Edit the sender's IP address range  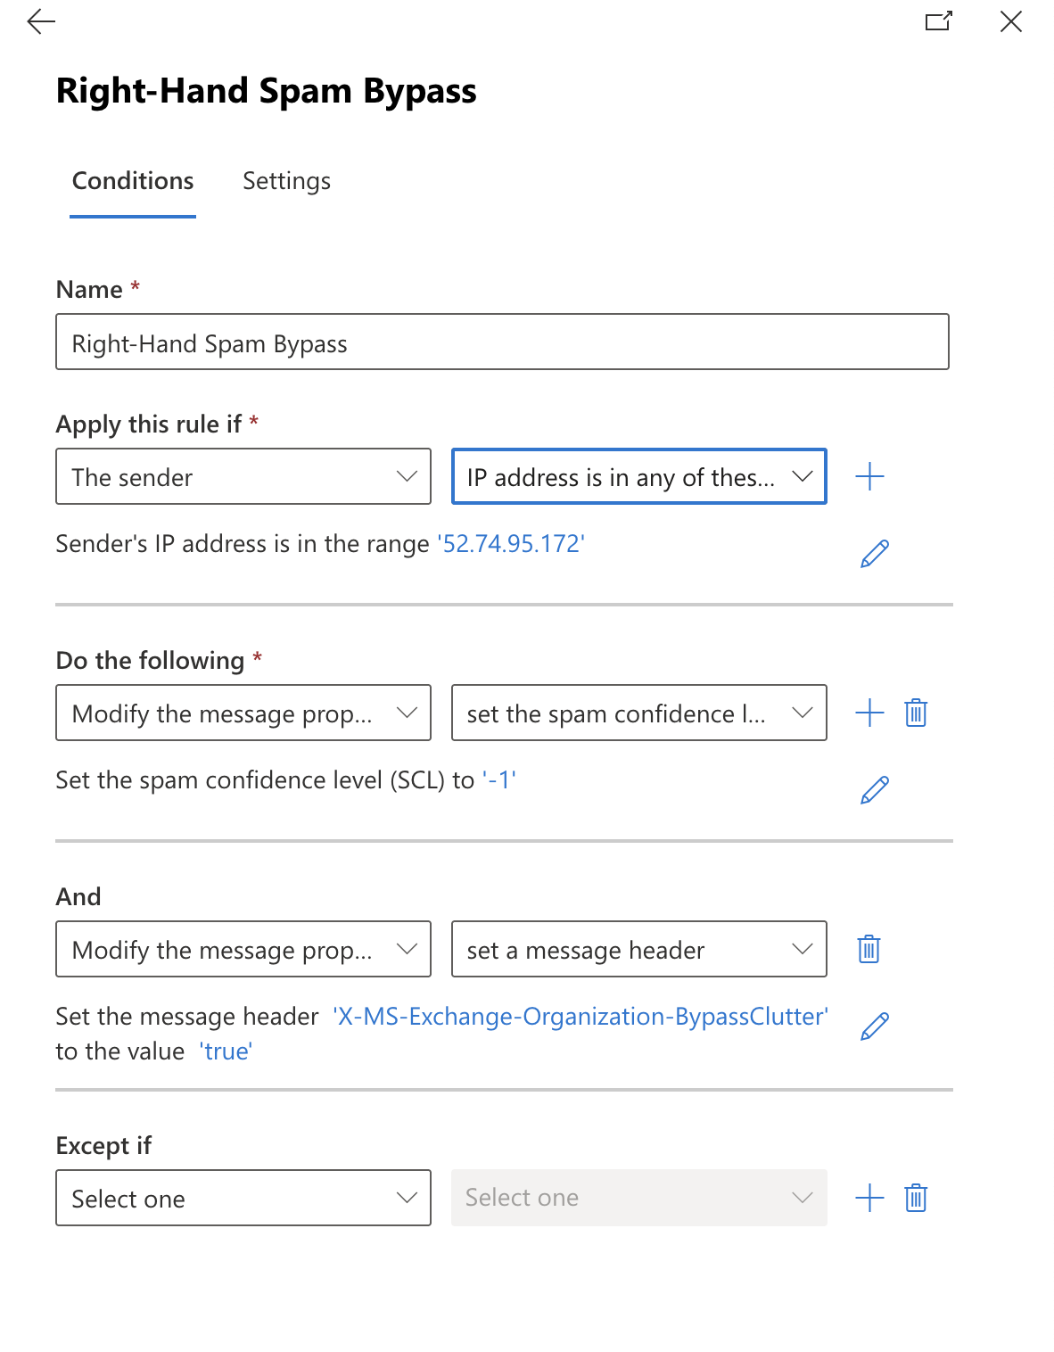pyautogui.click(x=874, y=554)
